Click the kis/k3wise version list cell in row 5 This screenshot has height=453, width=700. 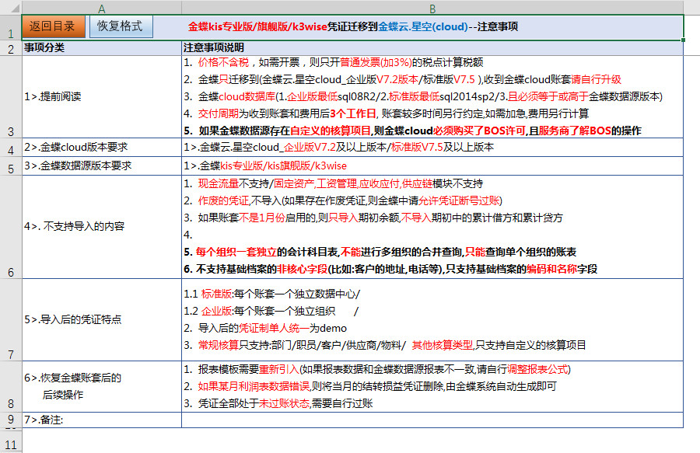[x=432, y=166]
